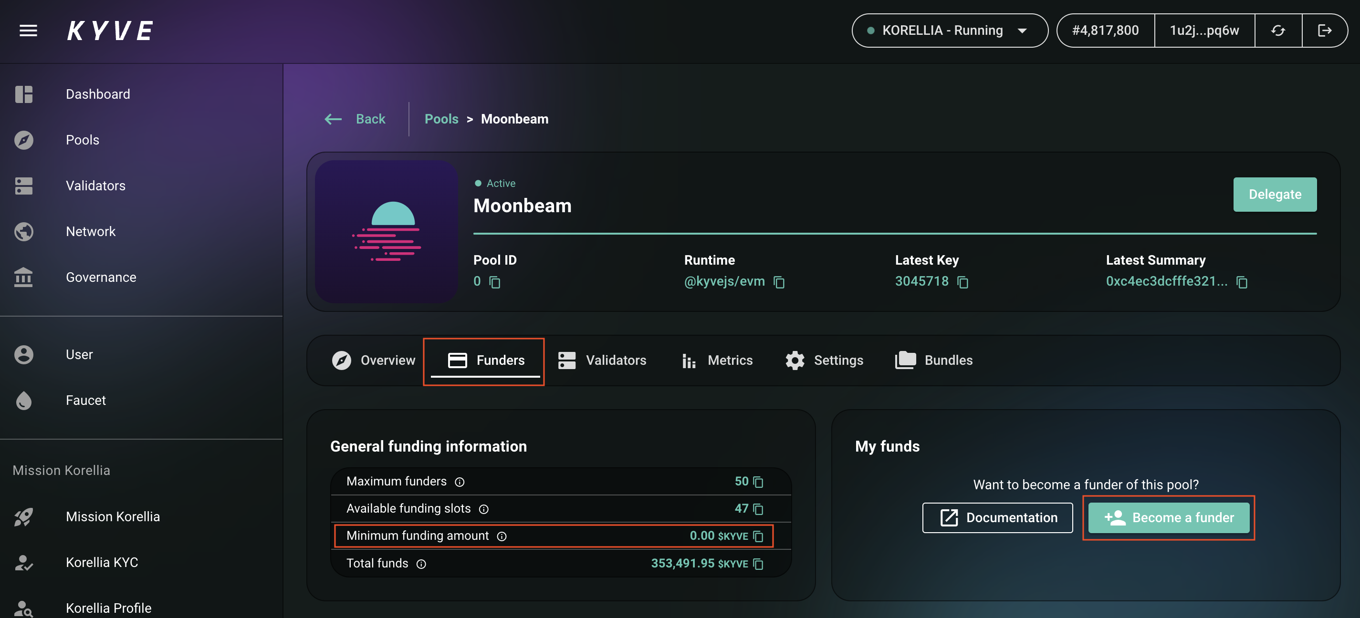Copy the Pool ID value
Screen dimensions: 1360x618
[x=495, y=282]
